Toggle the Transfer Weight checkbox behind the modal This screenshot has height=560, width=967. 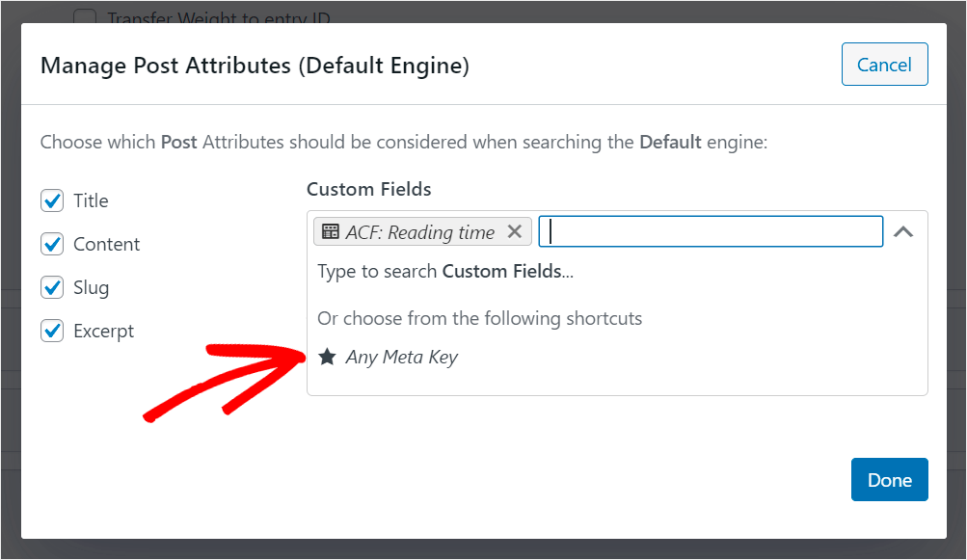click(85, 16)
